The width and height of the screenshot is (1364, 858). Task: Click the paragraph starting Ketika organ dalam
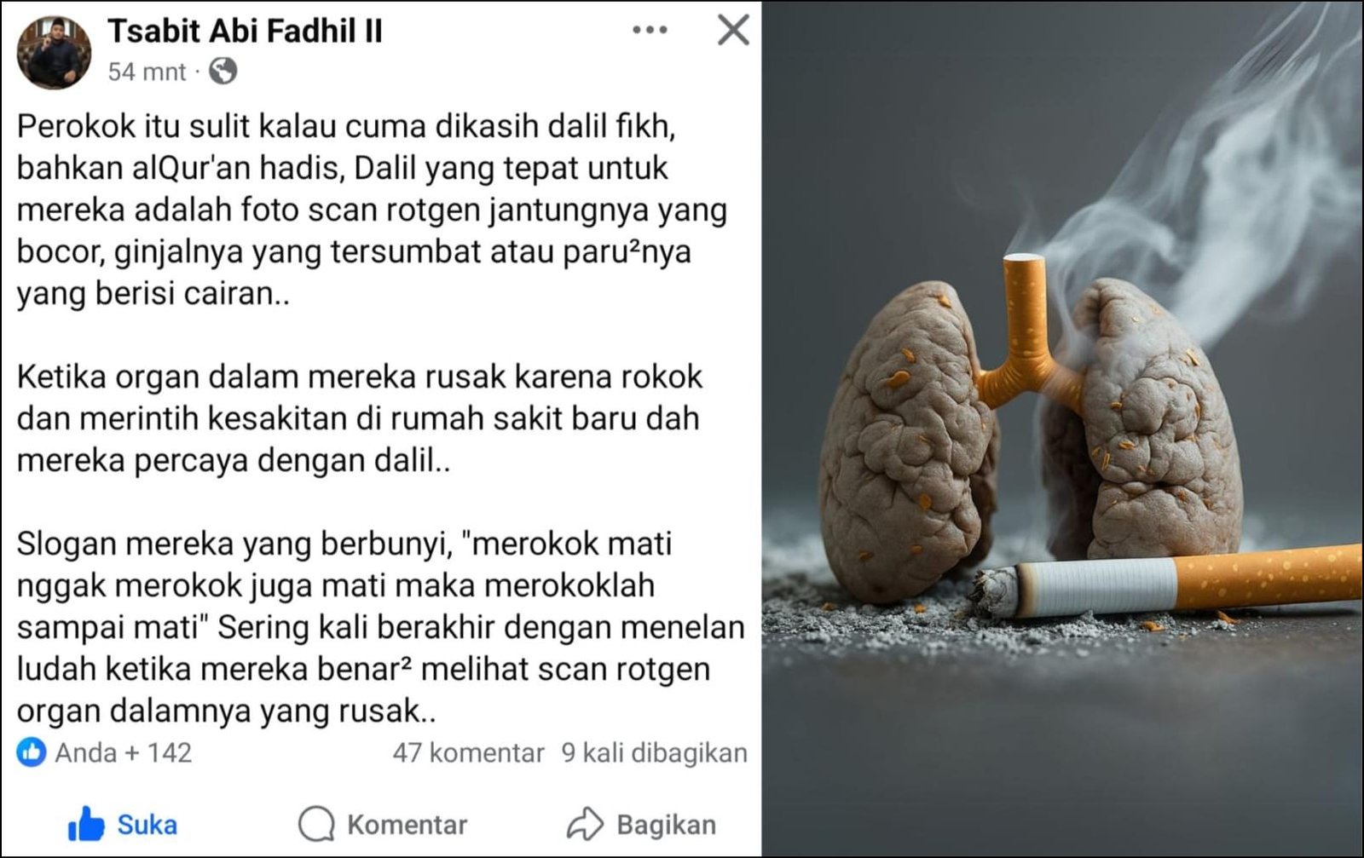(x=359, y=418)
